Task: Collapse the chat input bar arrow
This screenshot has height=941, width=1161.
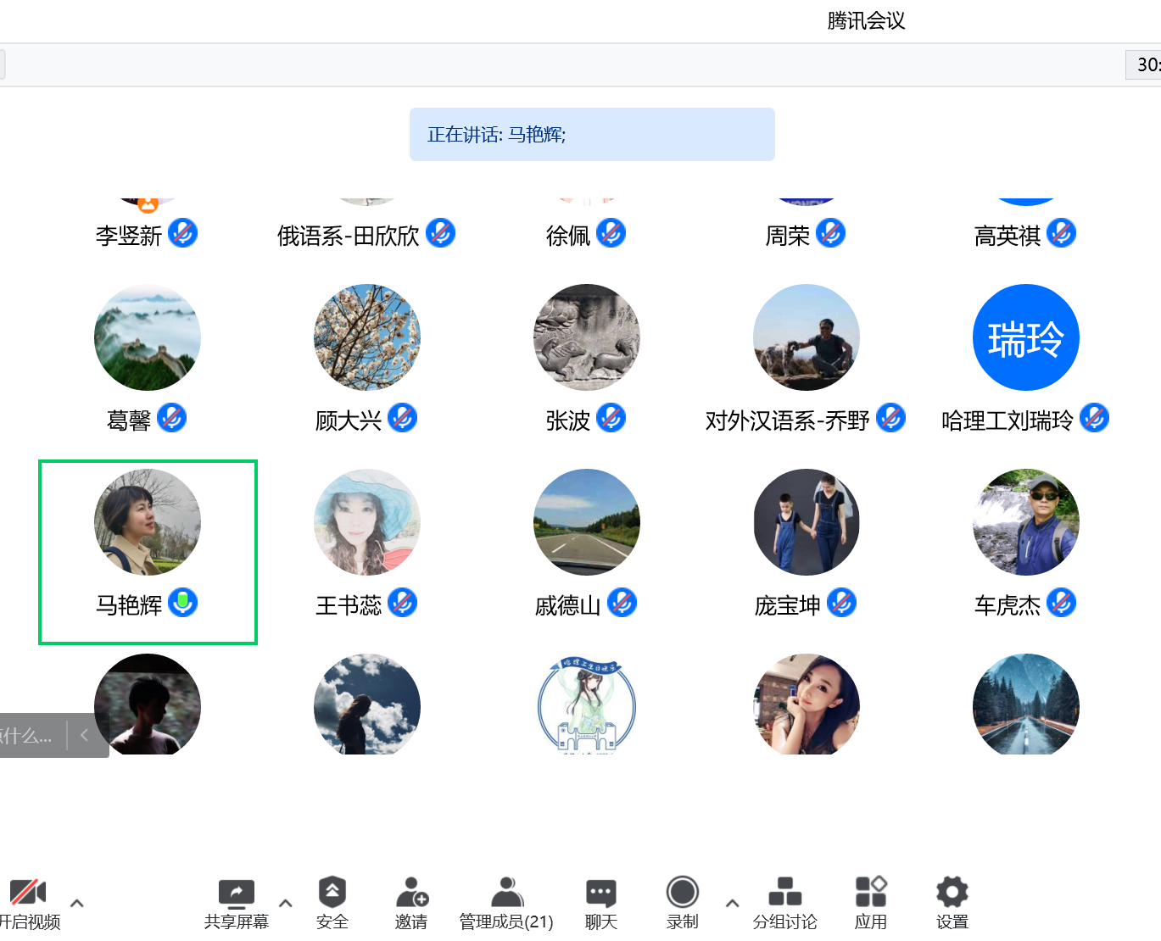Action: tap(84, 735)
